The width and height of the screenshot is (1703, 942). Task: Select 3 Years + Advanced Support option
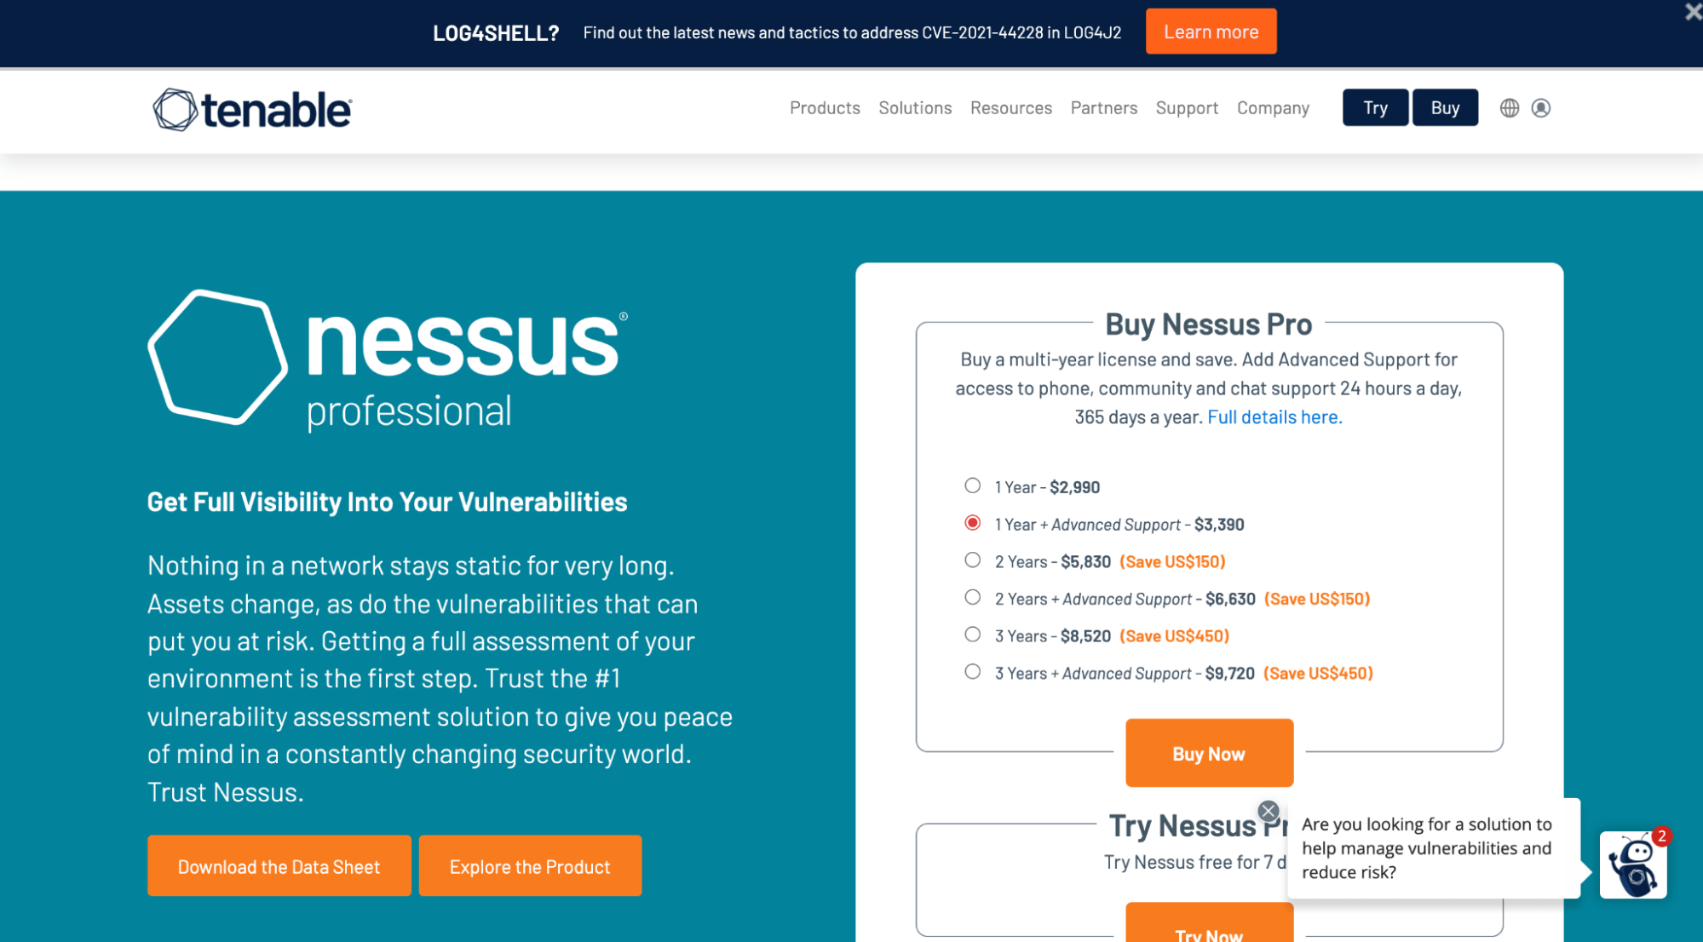tap(972, 673)
